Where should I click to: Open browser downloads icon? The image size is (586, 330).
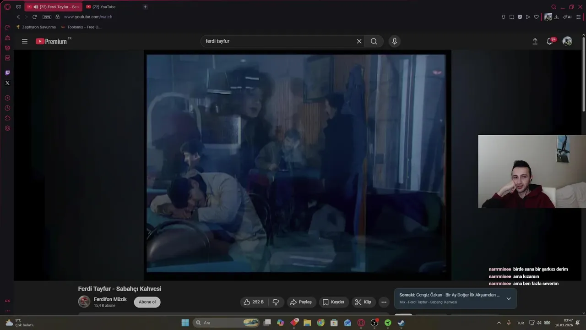pos(556,17)
